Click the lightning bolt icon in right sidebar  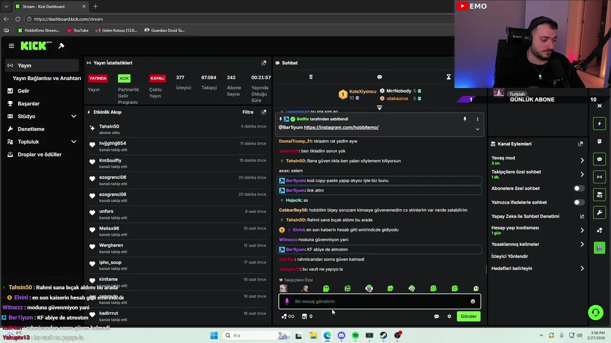600,124
